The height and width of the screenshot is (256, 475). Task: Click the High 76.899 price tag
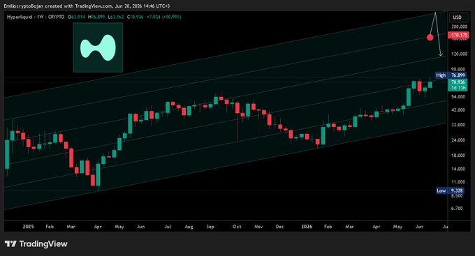pyautogui.click(x=451, y=75)
